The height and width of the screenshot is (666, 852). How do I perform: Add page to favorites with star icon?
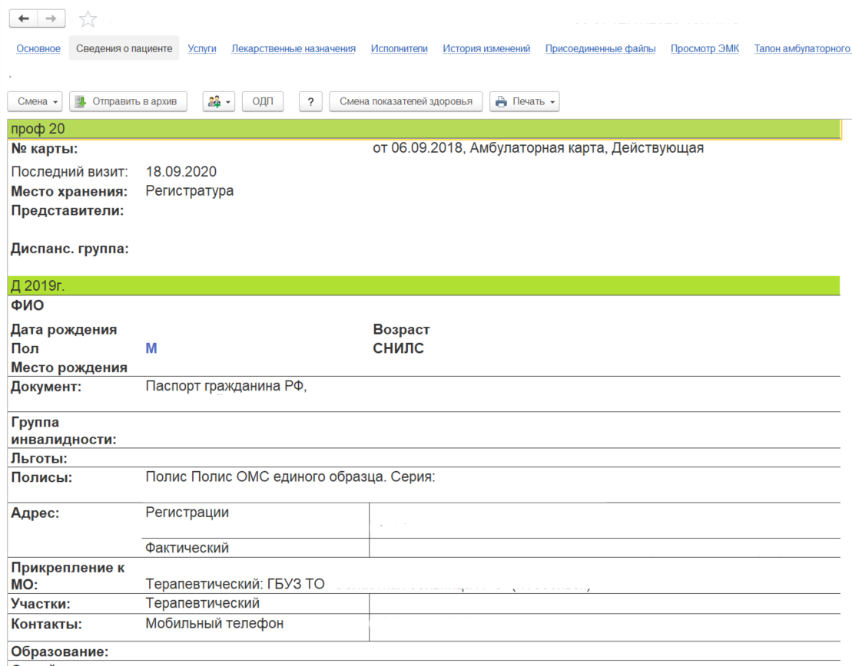coord(88,19)
